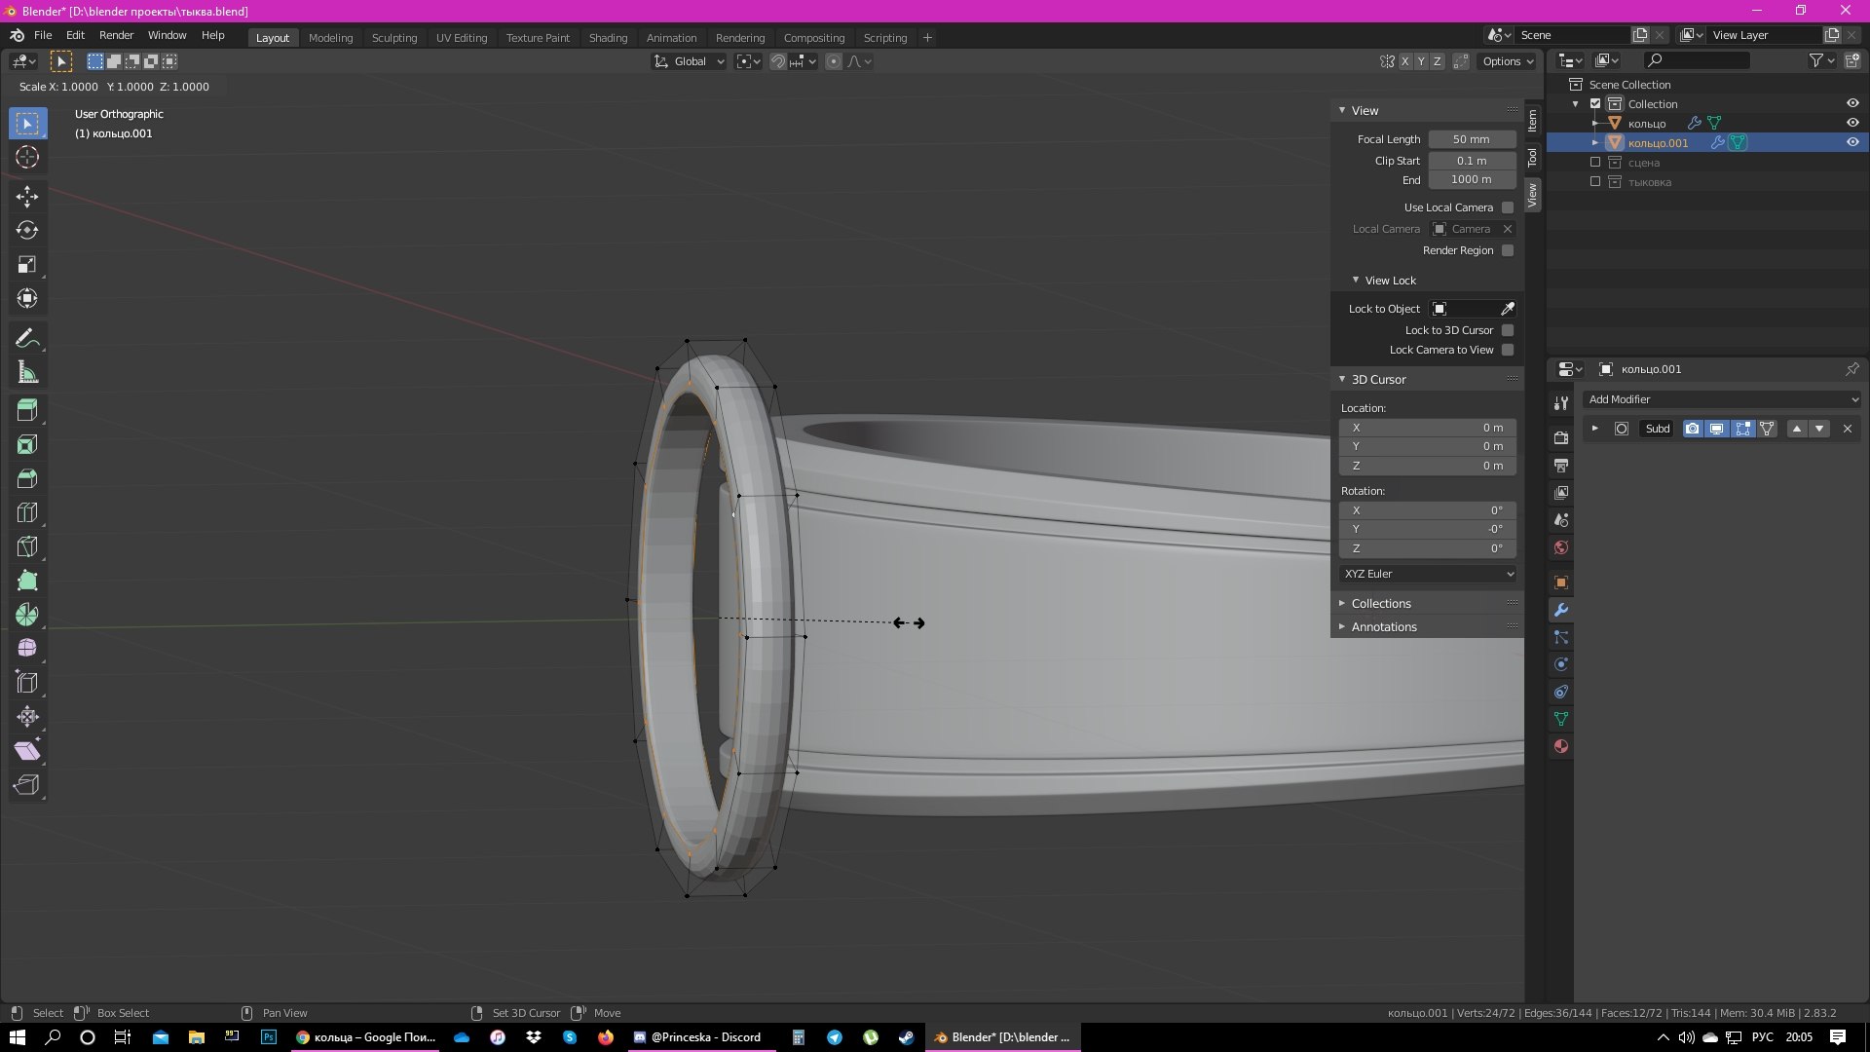Enable Render Region checkbox

pyautogui.click(x=1508, y=250)
